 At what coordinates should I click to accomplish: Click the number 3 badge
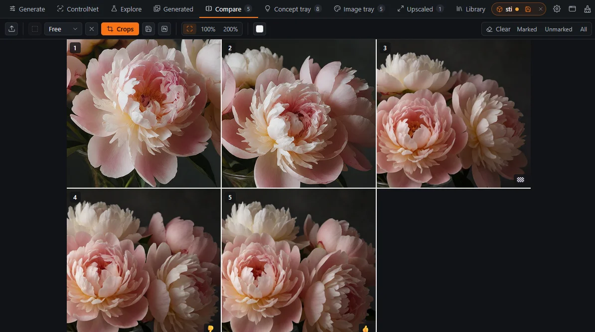[385, 48]
